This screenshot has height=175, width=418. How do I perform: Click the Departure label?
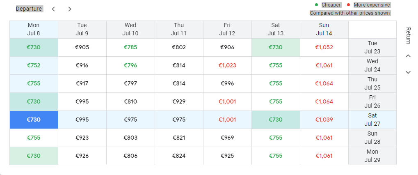coord(29,9)
